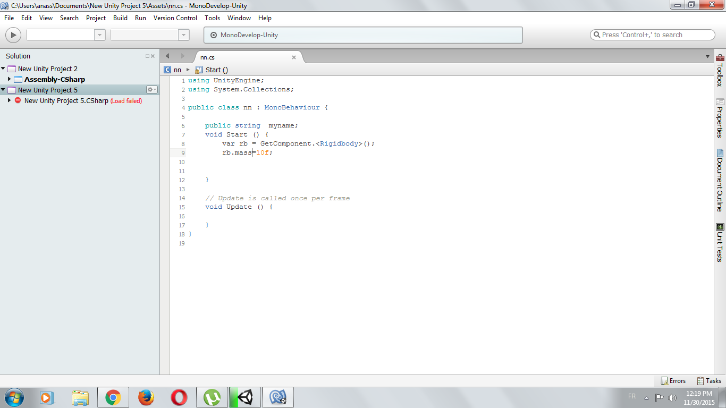Click the nn class breadcrumb
This screenshot has height=408, width=726.
coord(173,70)
